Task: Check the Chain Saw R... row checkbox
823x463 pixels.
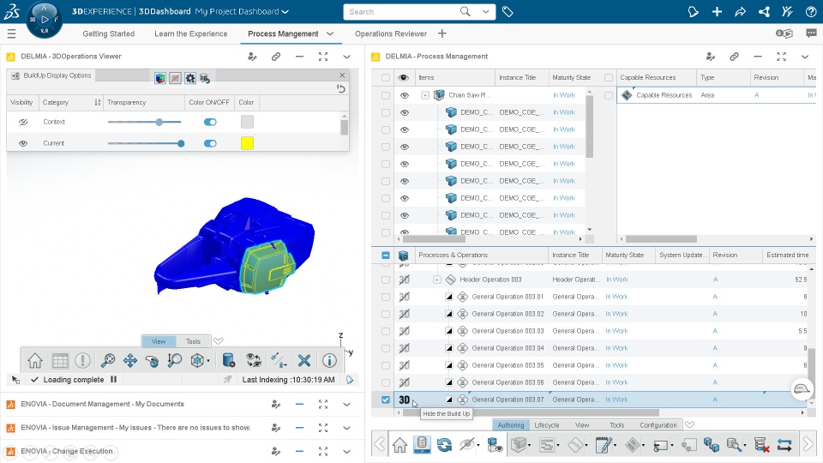Action: pyautogui.click(x=386, y=95)
